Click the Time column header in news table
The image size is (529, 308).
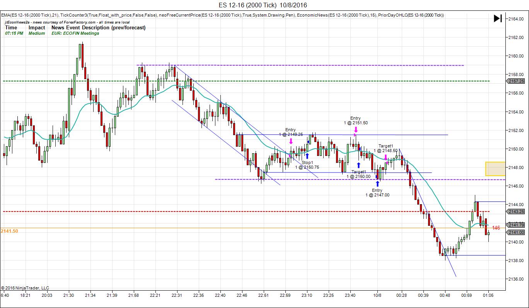coord(11,28)
